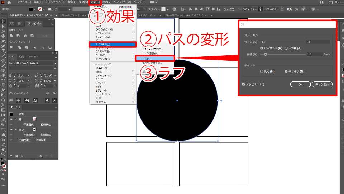
Task: Open the 効果(C) menu
Action: point(95,2)
